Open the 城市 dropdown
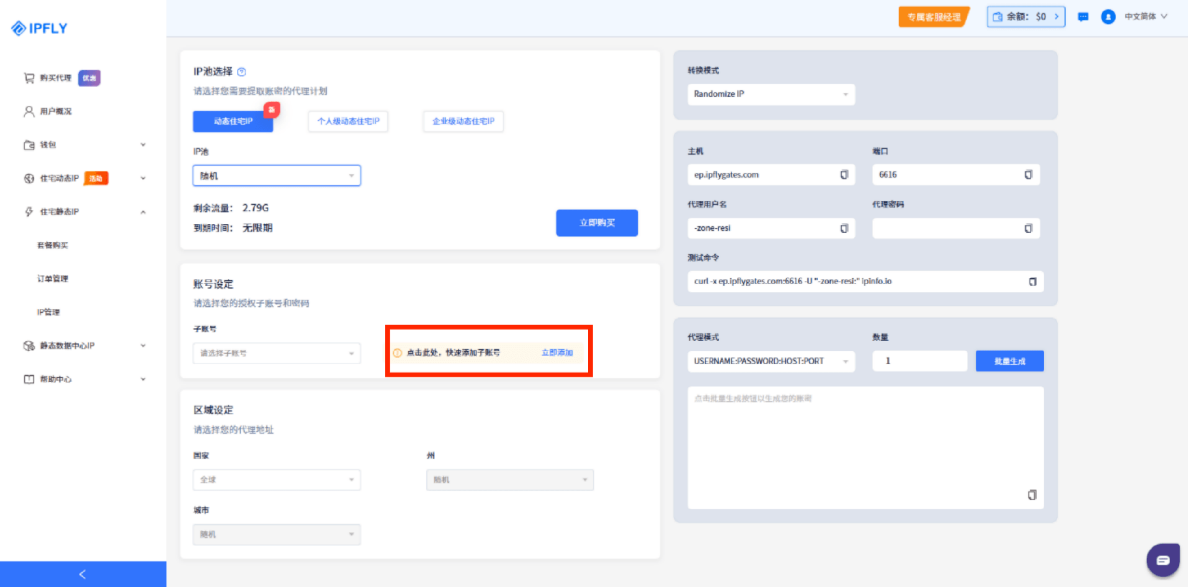 [x=277, y=534]
